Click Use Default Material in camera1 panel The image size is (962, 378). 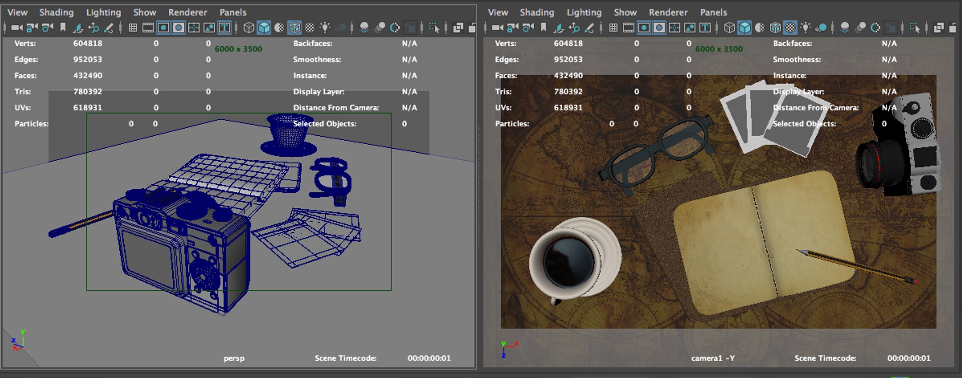(760, 28)
